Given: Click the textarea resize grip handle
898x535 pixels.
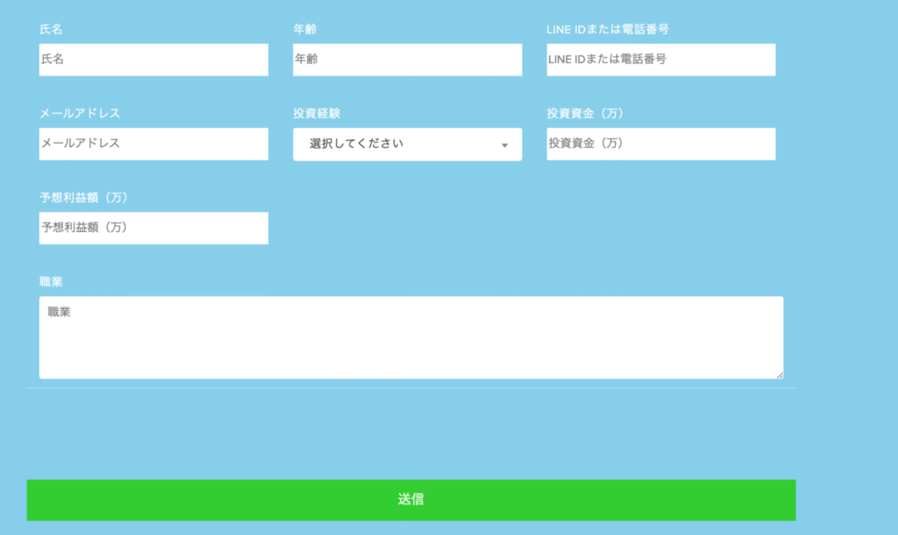Looking at the screenshot, I should coord(780,376).
